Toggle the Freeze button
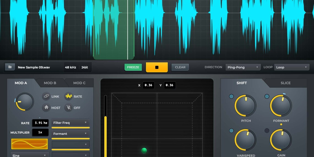Viewport: 314px width, 157px height. click(x=133, y=67)
